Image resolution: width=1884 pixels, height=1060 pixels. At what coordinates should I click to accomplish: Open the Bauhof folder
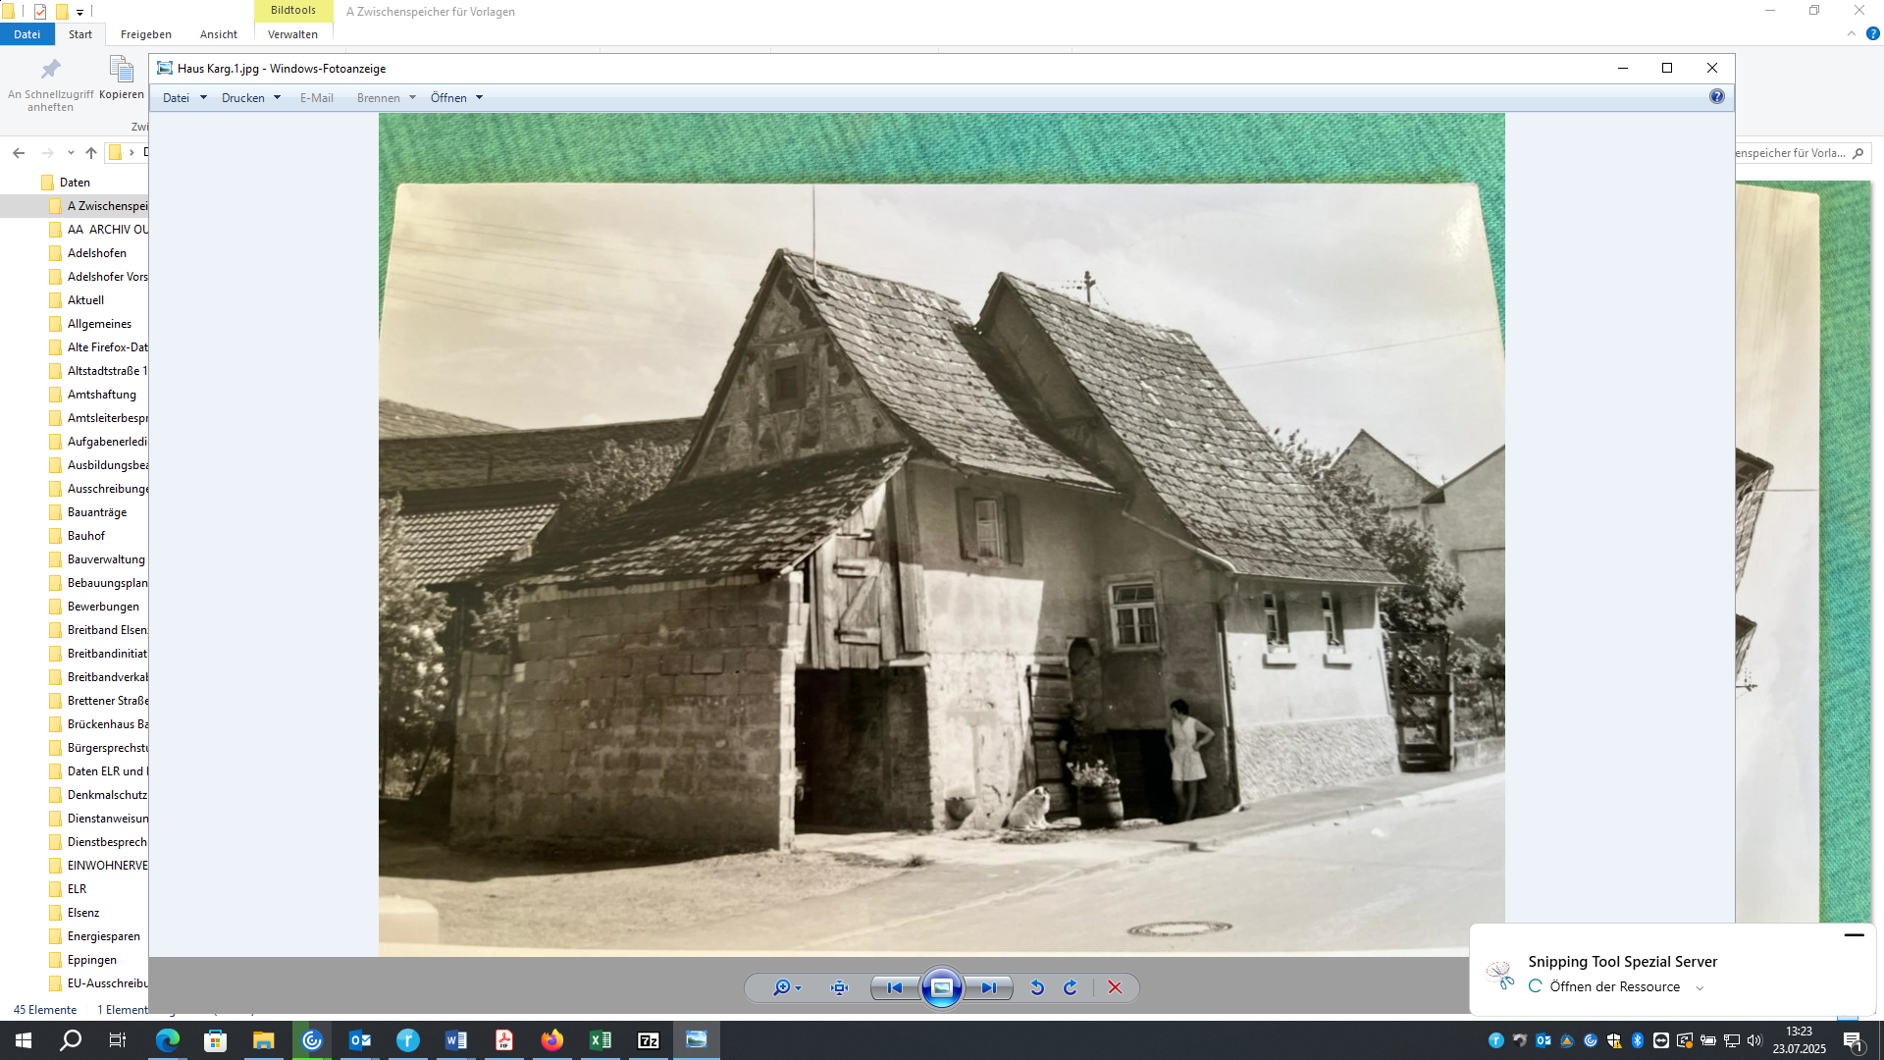tap(85, 536)
